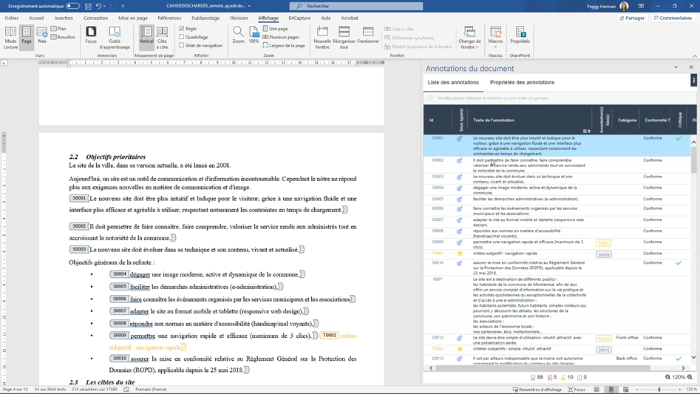Select Vertical page movement
Screen dimensions: 700x394
point(146,38)
